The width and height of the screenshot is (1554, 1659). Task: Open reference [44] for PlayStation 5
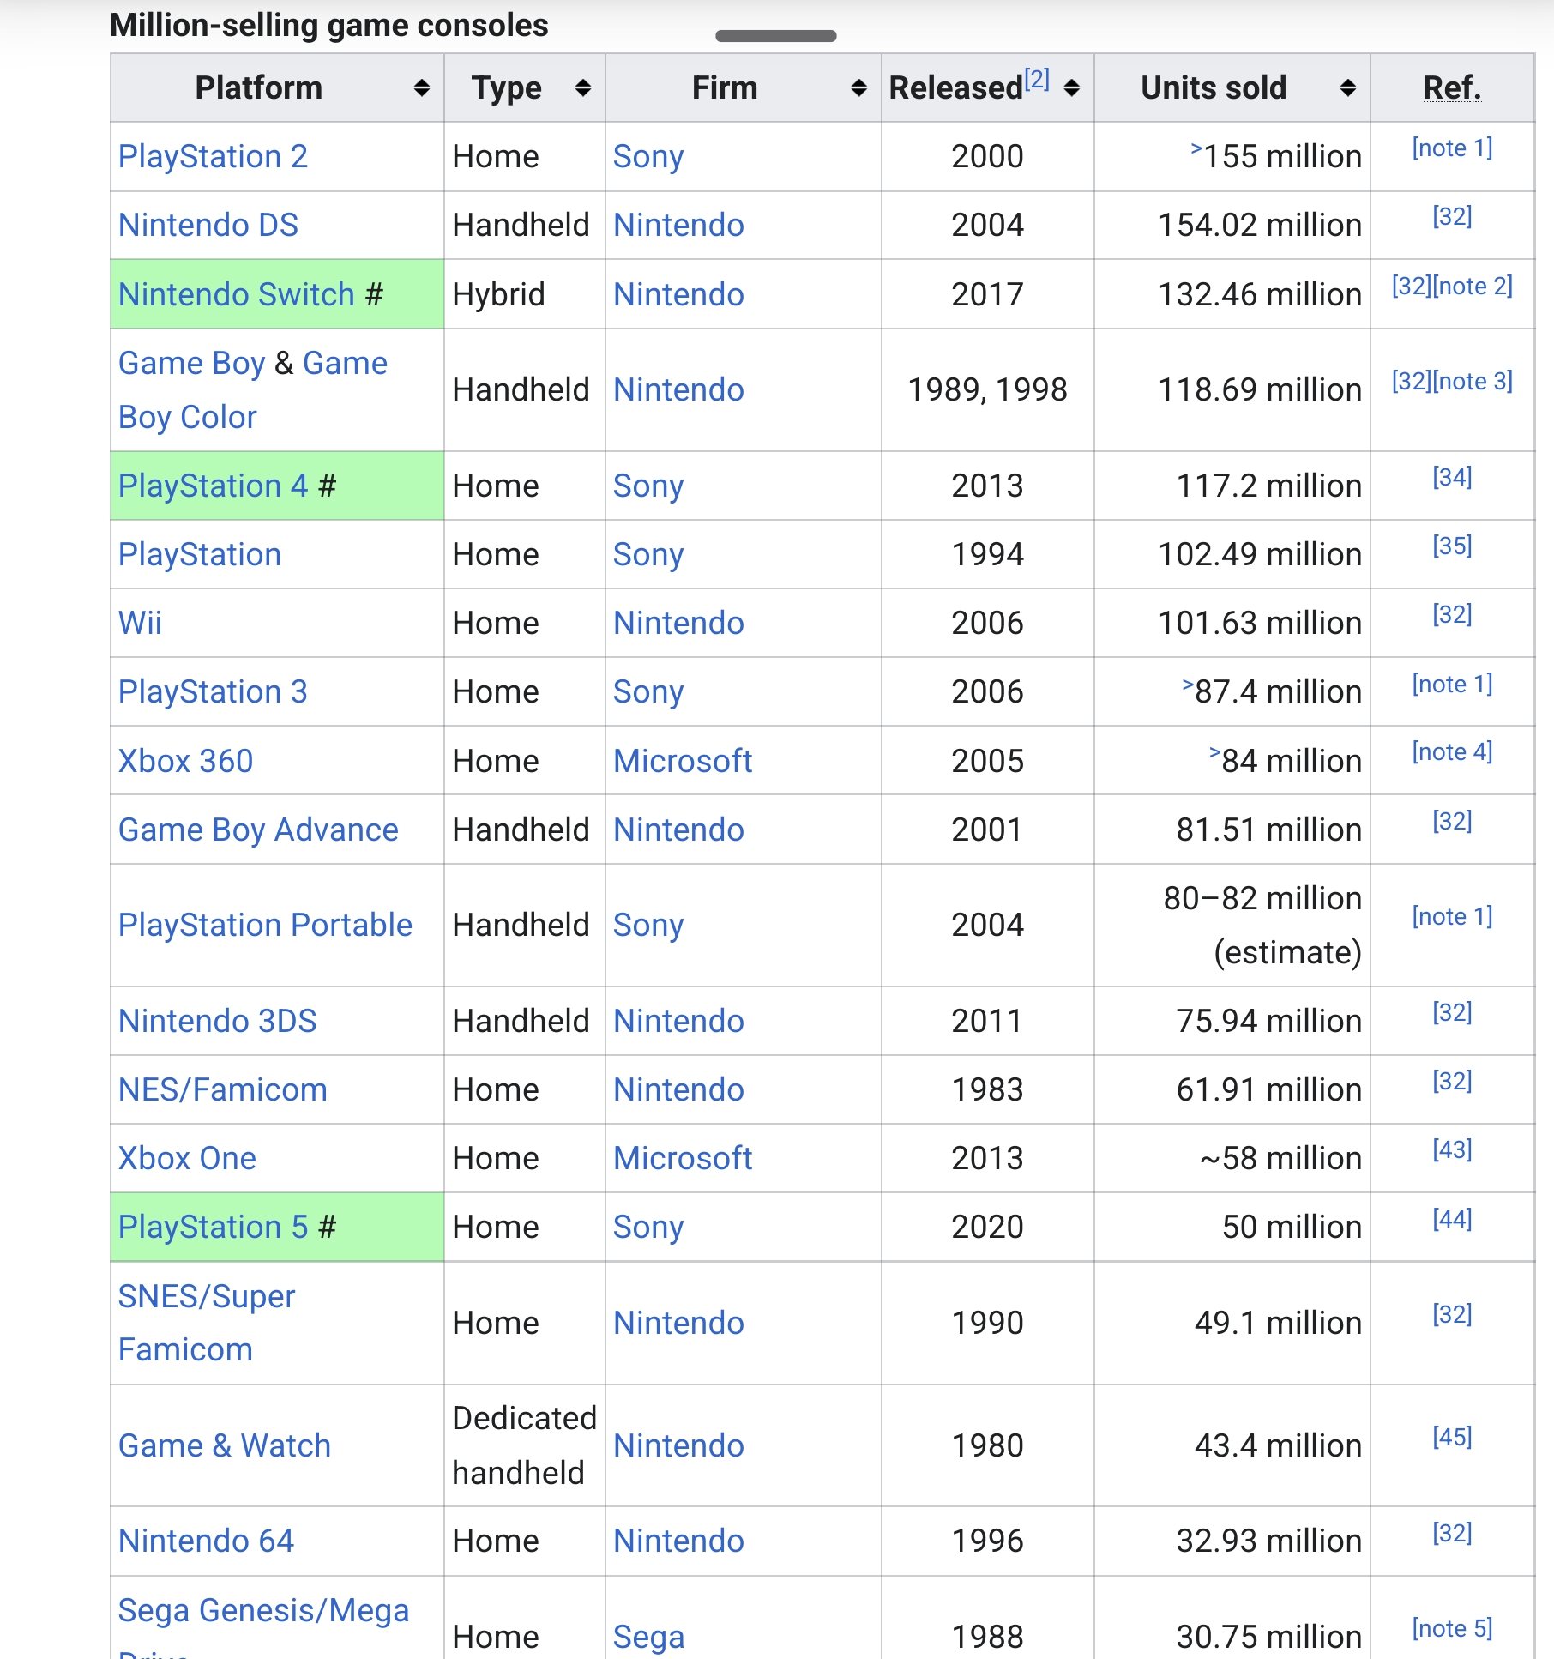pyautogui.click(x=1452, y=1219)
